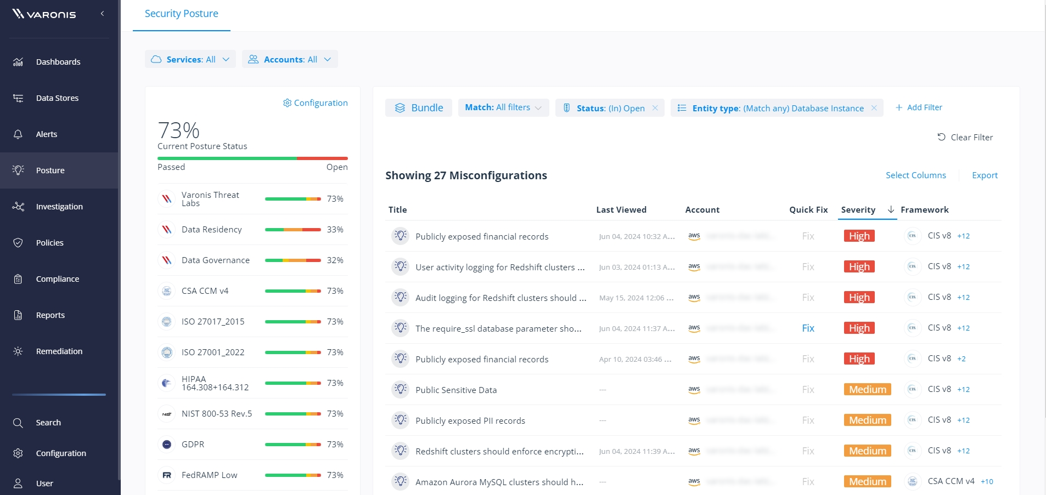The width and height of the screenshot is (1046, 495).
Task: Click the Data Residency 33% progress bar
Action: 293,230
